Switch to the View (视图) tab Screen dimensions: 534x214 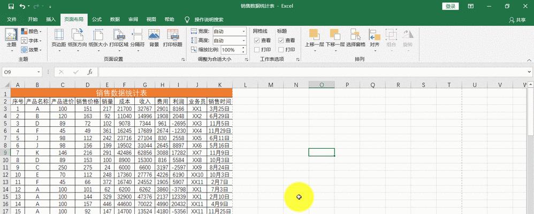[151, 19]
